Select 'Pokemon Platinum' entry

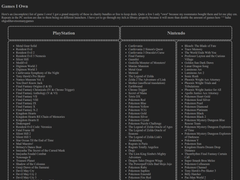196,110
